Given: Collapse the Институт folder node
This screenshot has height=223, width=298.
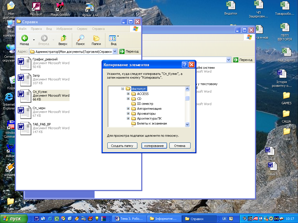Looking at the screenshot, I should 123,89.
